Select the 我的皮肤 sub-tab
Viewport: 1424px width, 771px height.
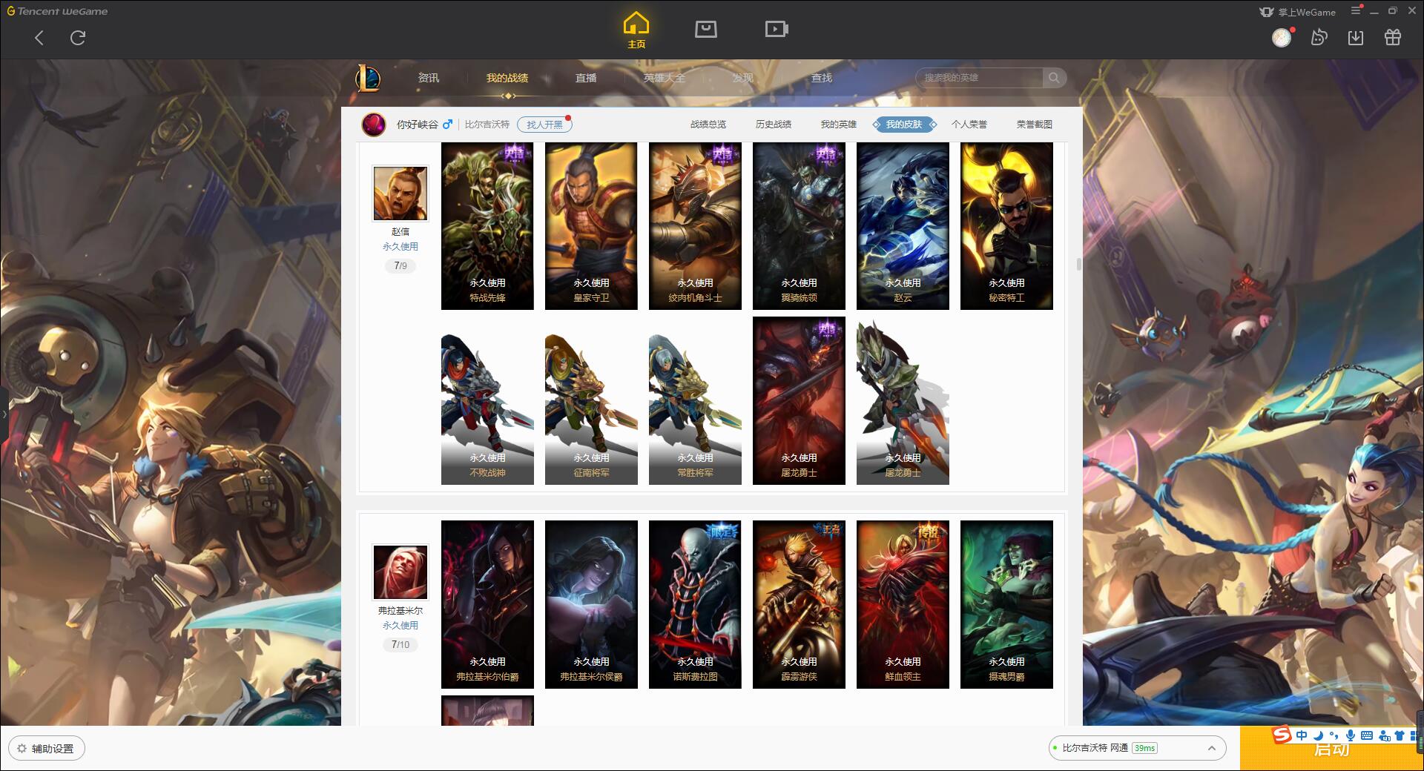click(904, 125)
